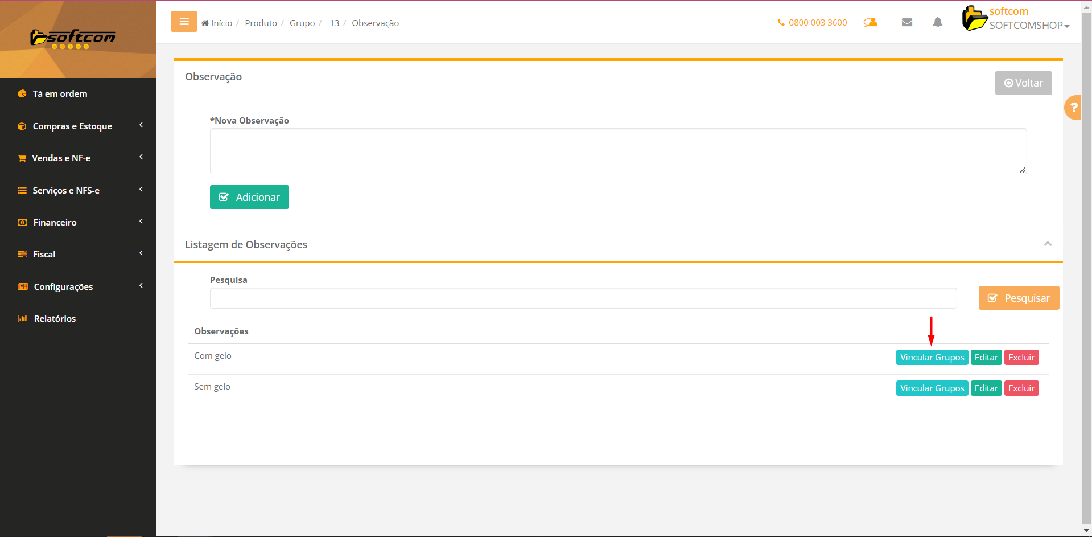Open the notifications bell icon
1092x537 pixels.
(937, 23)
